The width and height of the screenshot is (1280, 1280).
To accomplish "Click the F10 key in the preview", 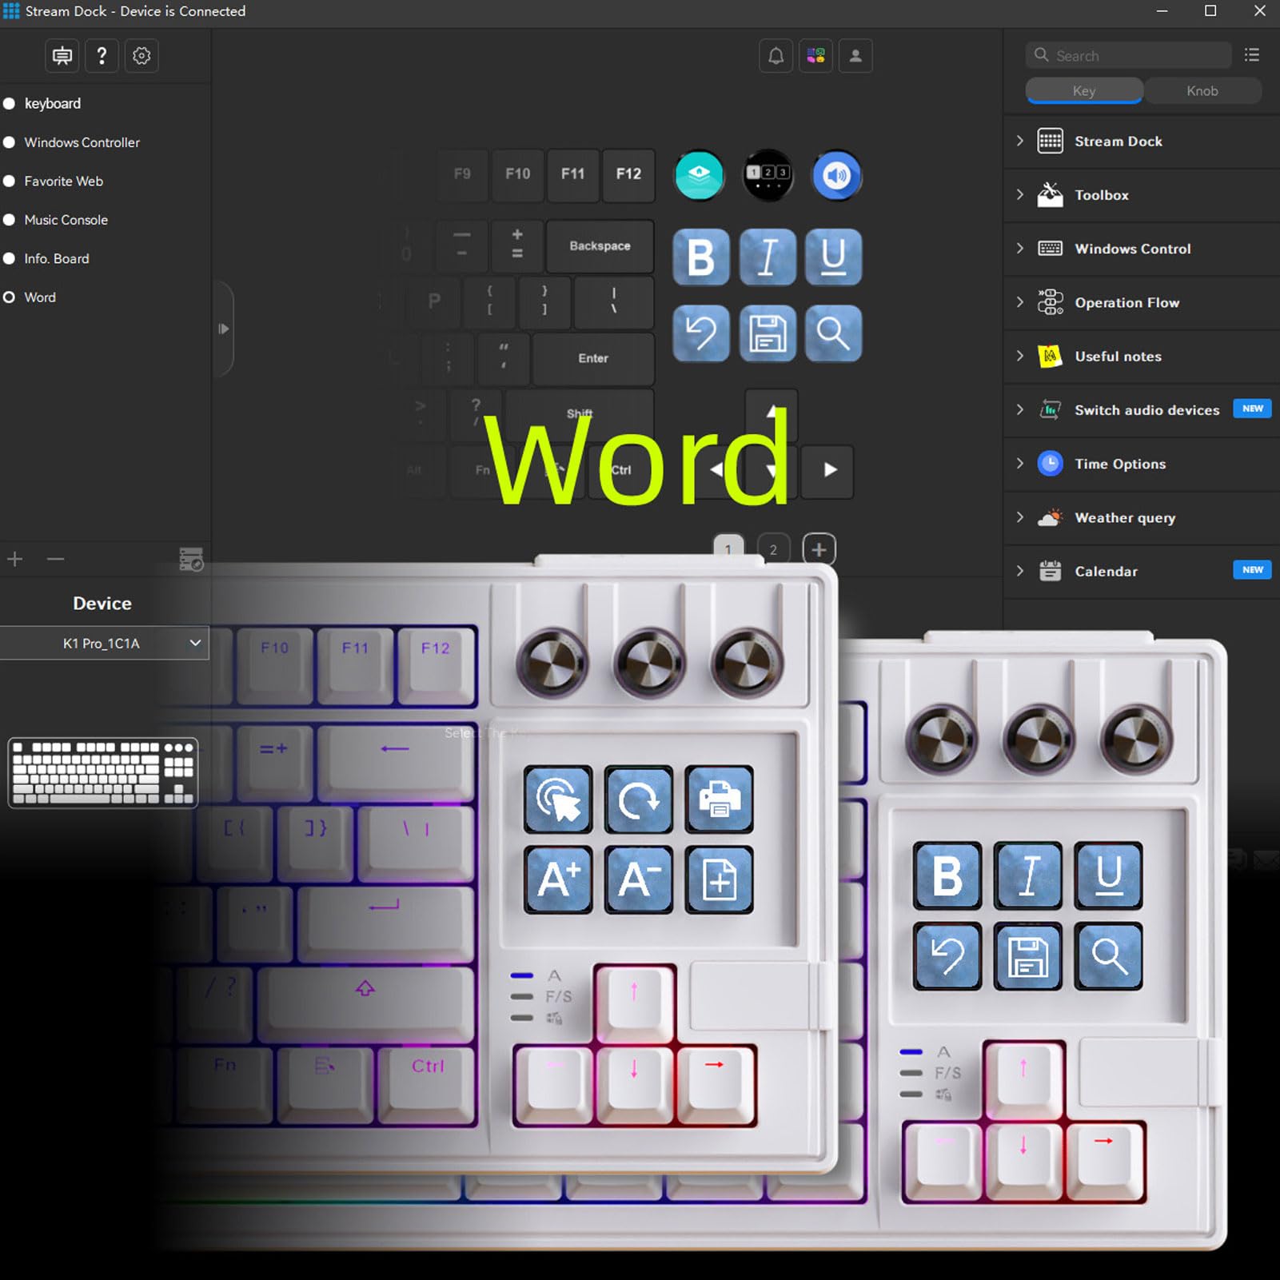I will [518, 174].
